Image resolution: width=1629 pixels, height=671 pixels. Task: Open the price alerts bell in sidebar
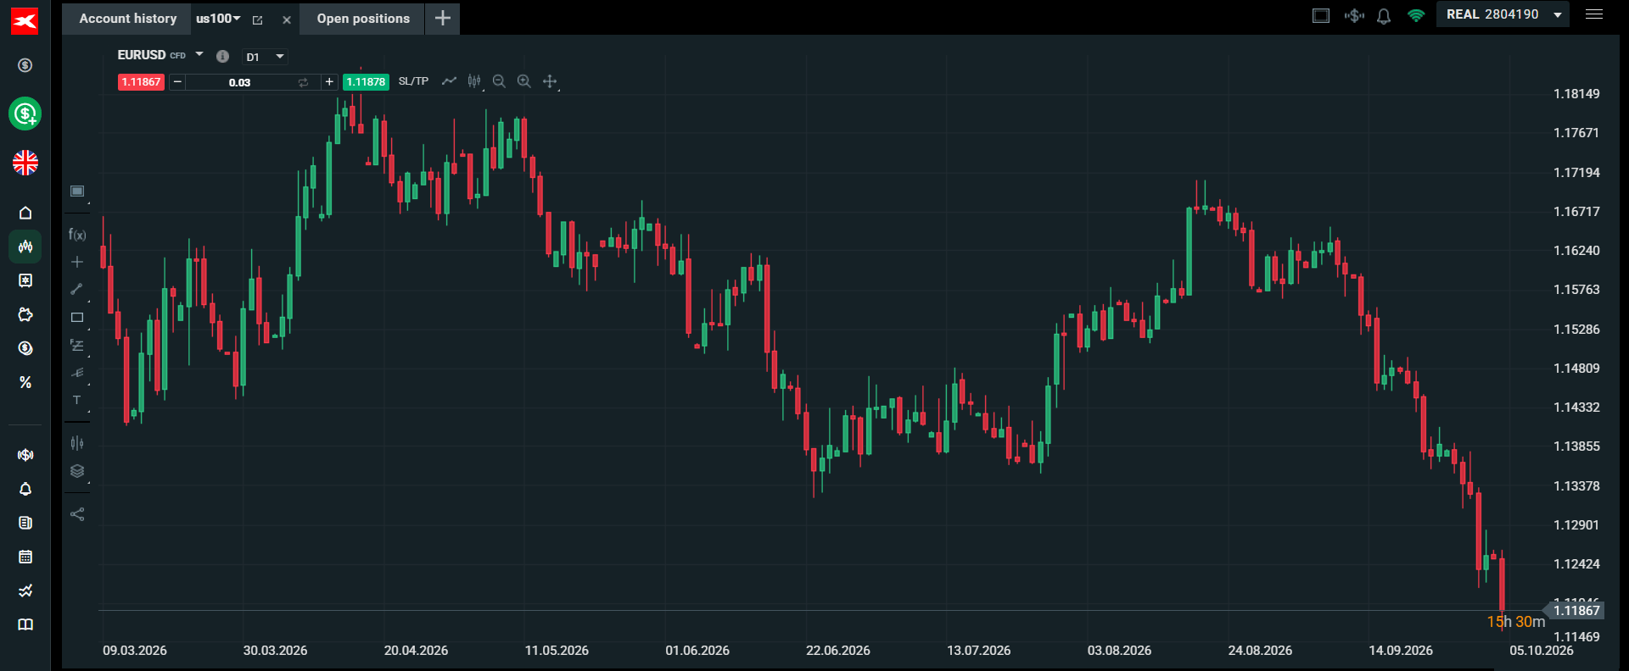25,489
